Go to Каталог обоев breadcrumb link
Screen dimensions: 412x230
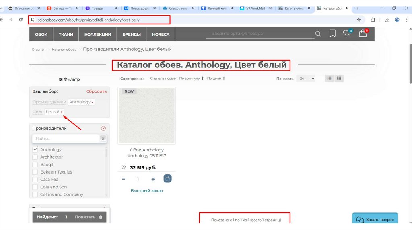pos(64,49)
